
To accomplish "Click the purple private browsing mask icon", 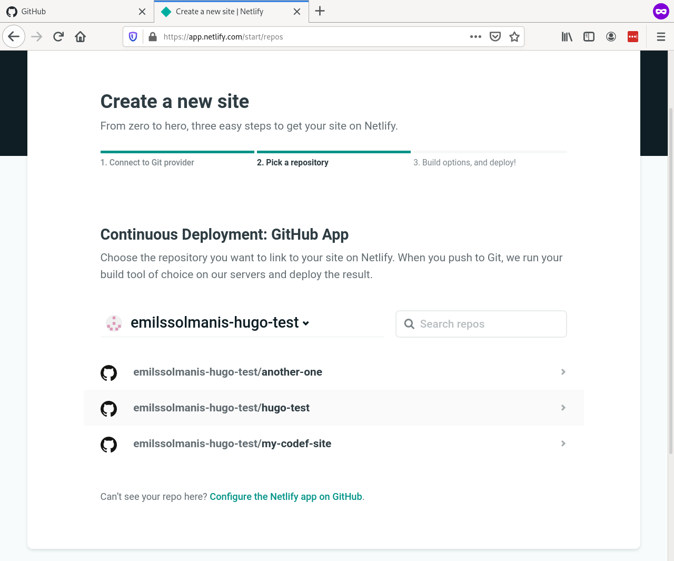I will coord(661,11).
